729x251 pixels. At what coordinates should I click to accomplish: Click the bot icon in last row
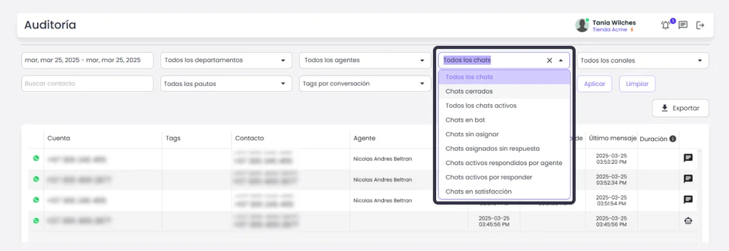tap(688, 221)
